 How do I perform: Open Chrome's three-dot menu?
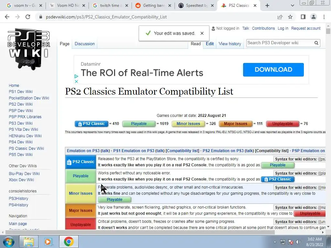pyautogui.click(x=324, y=17)
